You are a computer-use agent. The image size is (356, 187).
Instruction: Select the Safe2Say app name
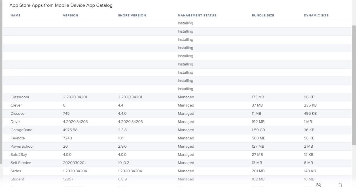click(x=19, y=155)
